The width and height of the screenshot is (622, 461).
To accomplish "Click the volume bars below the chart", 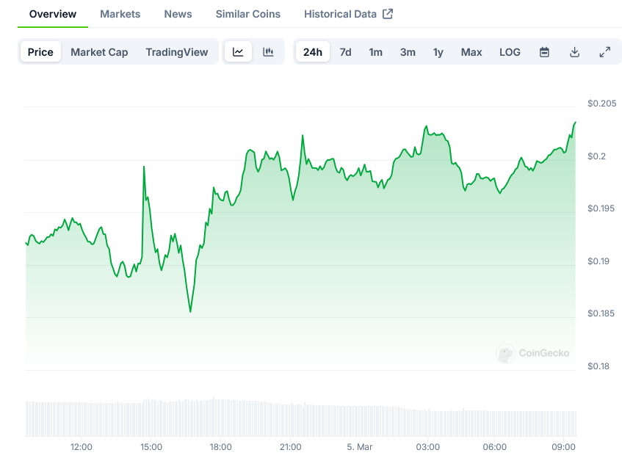I will pyautogui.click(x=294, y=418).
